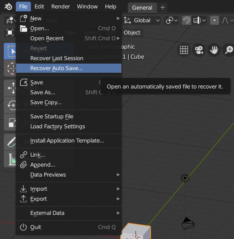Toggle camera view icon
The width and height of the screenshot is (234, 239).
click(199, 50)
